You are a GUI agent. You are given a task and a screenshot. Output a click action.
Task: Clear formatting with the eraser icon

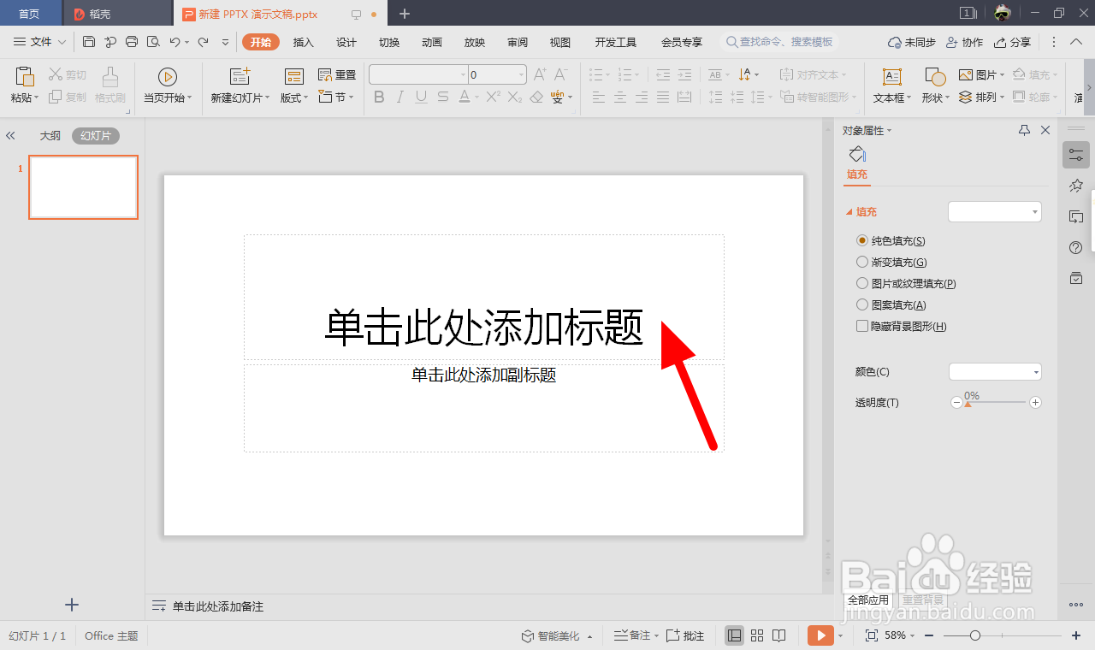[536, 97]
